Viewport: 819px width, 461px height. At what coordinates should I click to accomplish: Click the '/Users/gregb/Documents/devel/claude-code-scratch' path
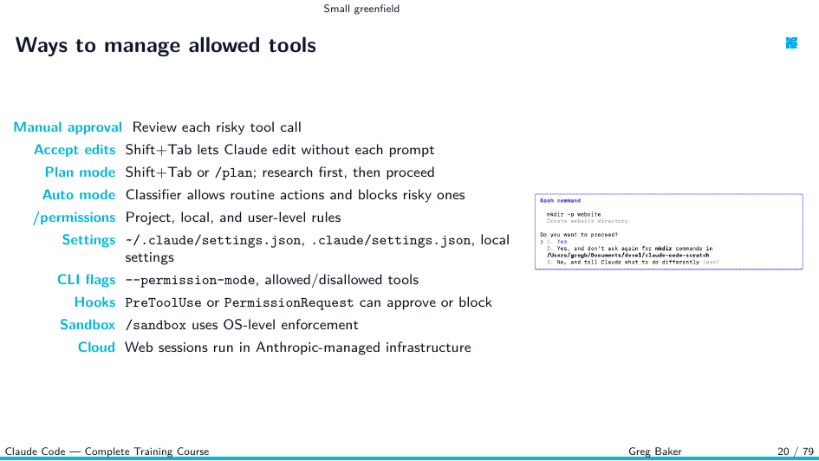[627, 256]
